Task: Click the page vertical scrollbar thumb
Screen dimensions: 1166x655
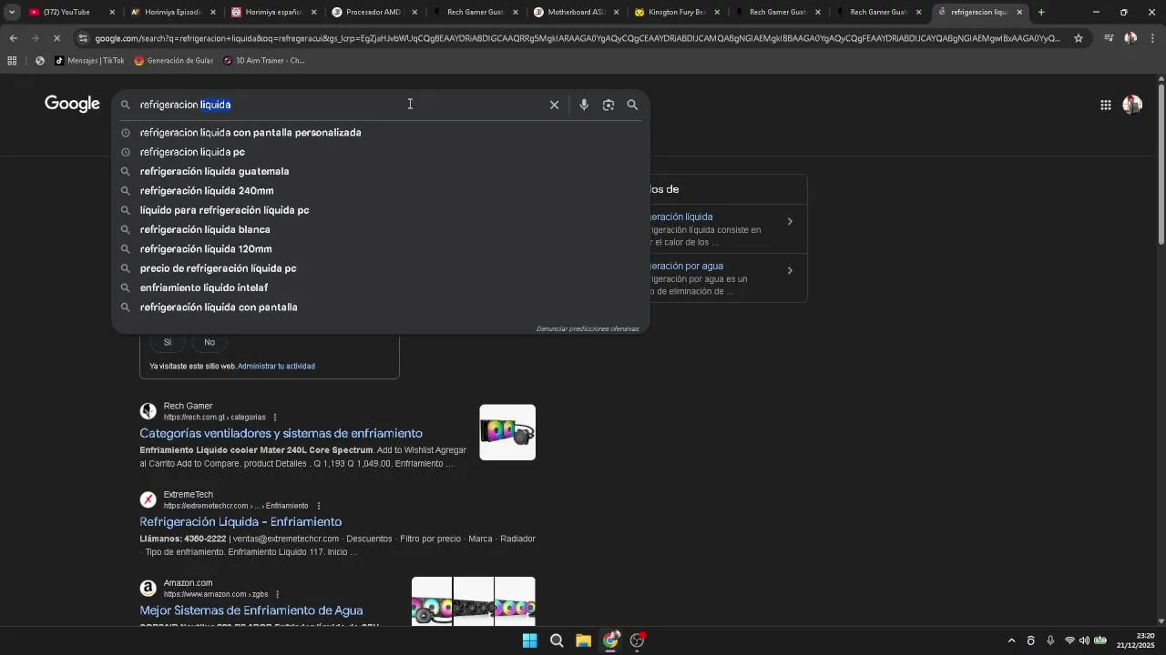Action: click(1161, 164)
